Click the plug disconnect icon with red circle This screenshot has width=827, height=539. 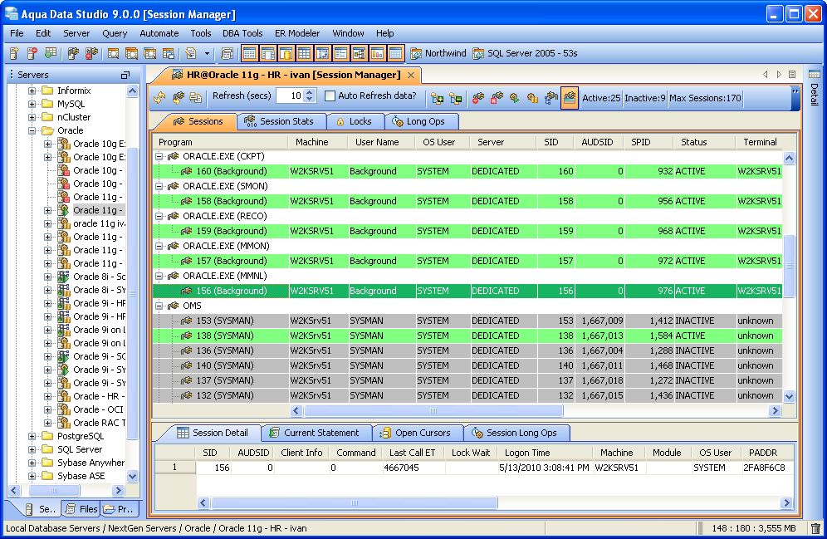[91, 53]
